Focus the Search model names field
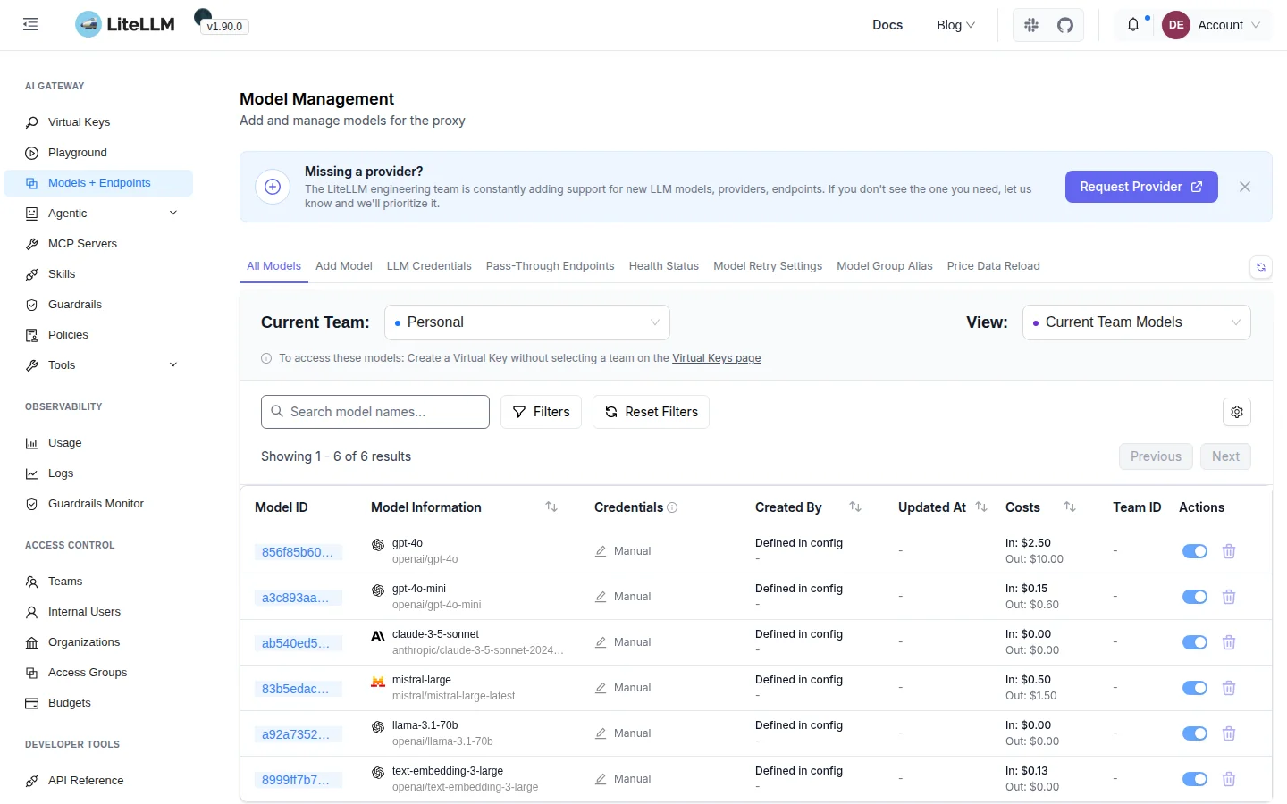Viewport: 1287px width, 804px height. pos(375,412)
